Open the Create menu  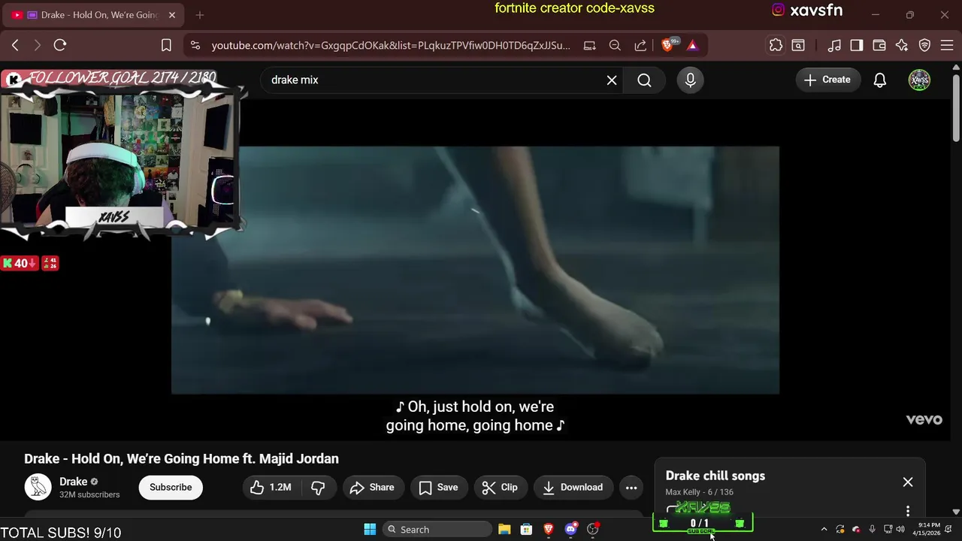[x=828, y=80]
